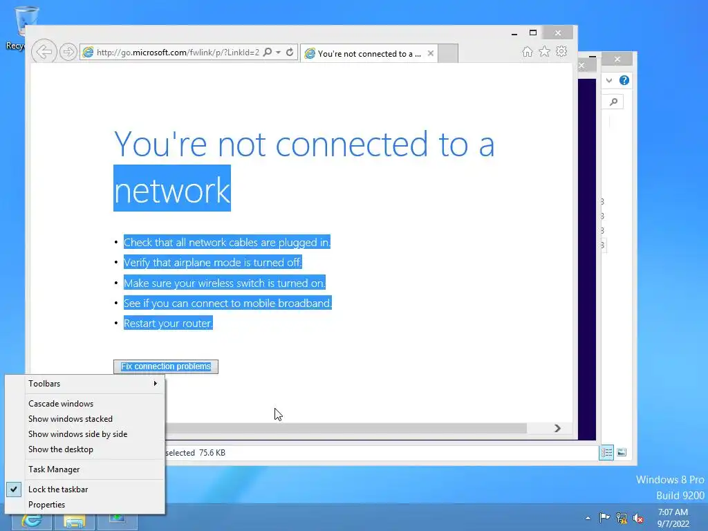Minimize the Internet Explorer window
708x531 pixels.
(514, 33)
